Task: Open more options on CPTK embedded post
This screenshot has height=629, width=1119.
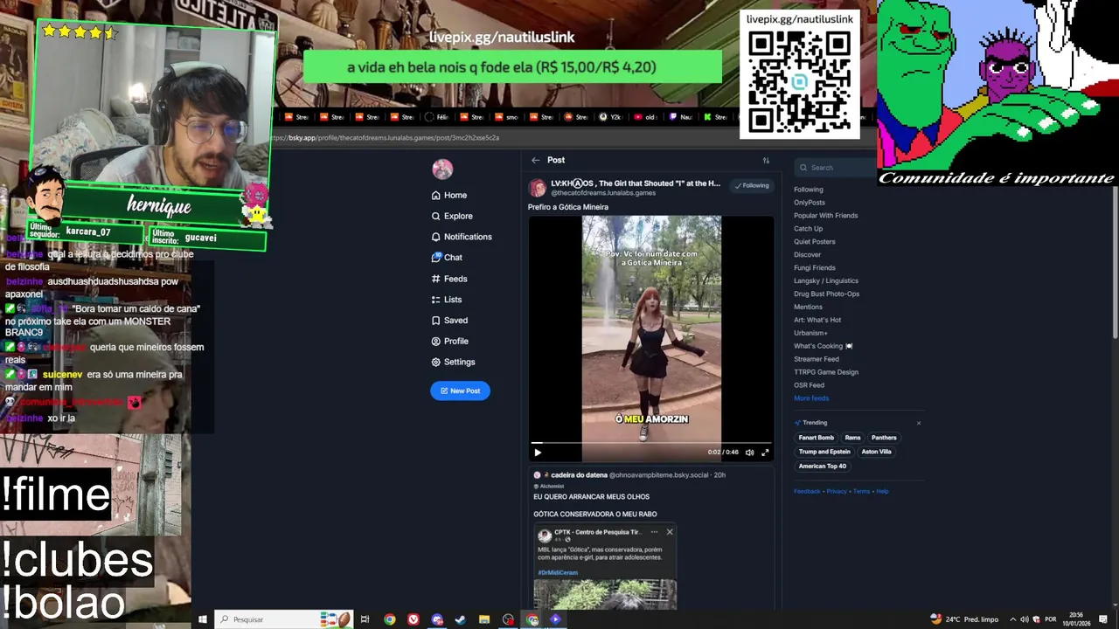Action: coord(654,532)
